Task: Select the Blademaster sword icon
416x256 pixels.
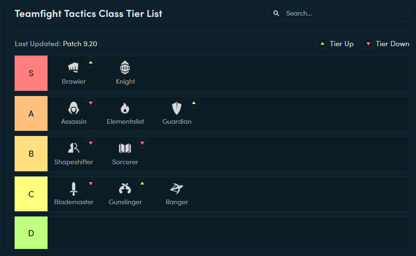Action: point(73,189)
